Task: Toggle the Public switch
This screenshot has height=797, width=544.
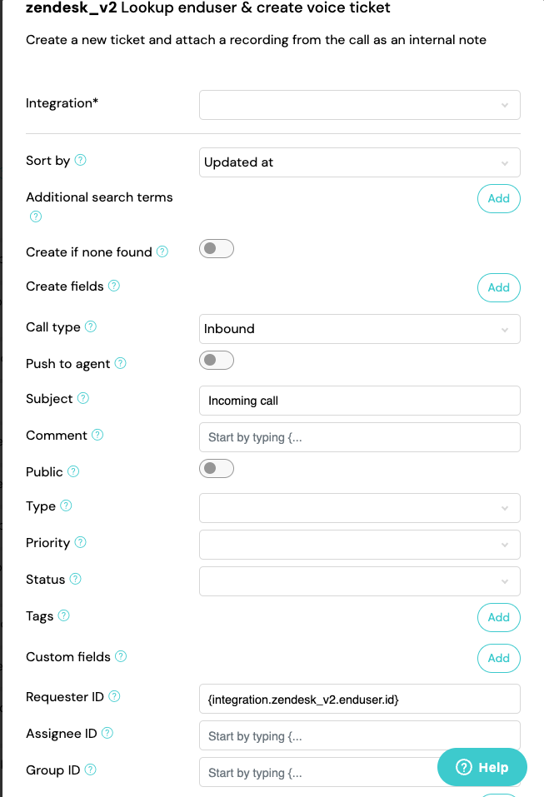Action: pos(217,468)
